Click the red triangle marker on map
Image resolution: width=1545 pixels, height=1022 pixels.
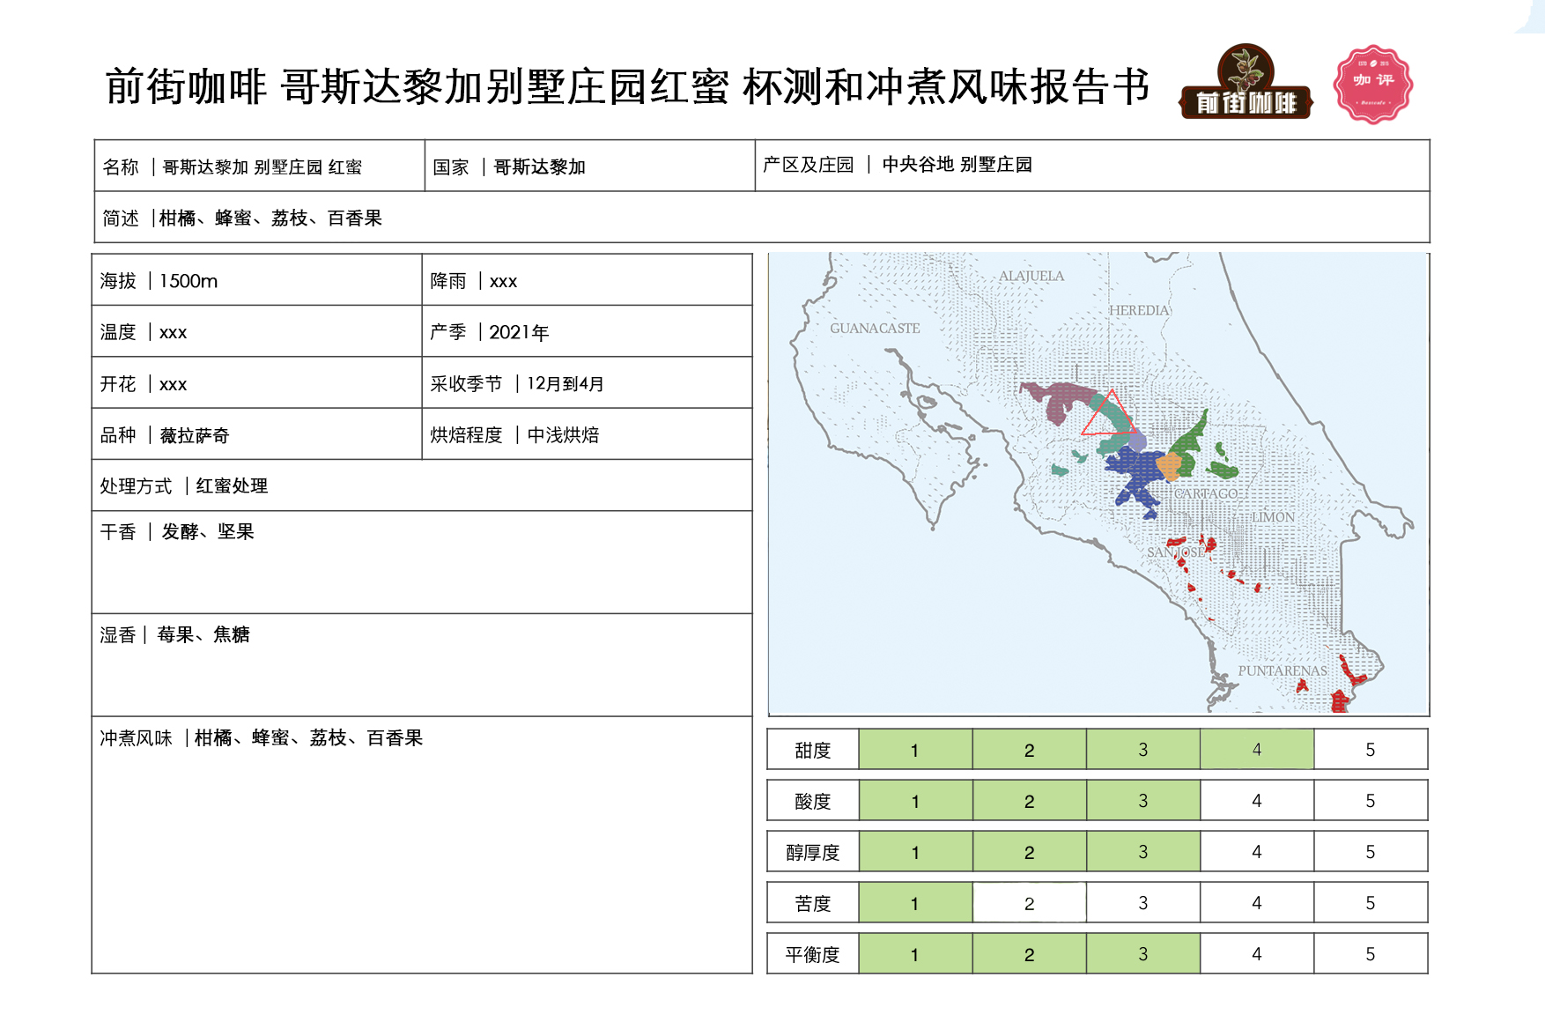pos(1108,414)
